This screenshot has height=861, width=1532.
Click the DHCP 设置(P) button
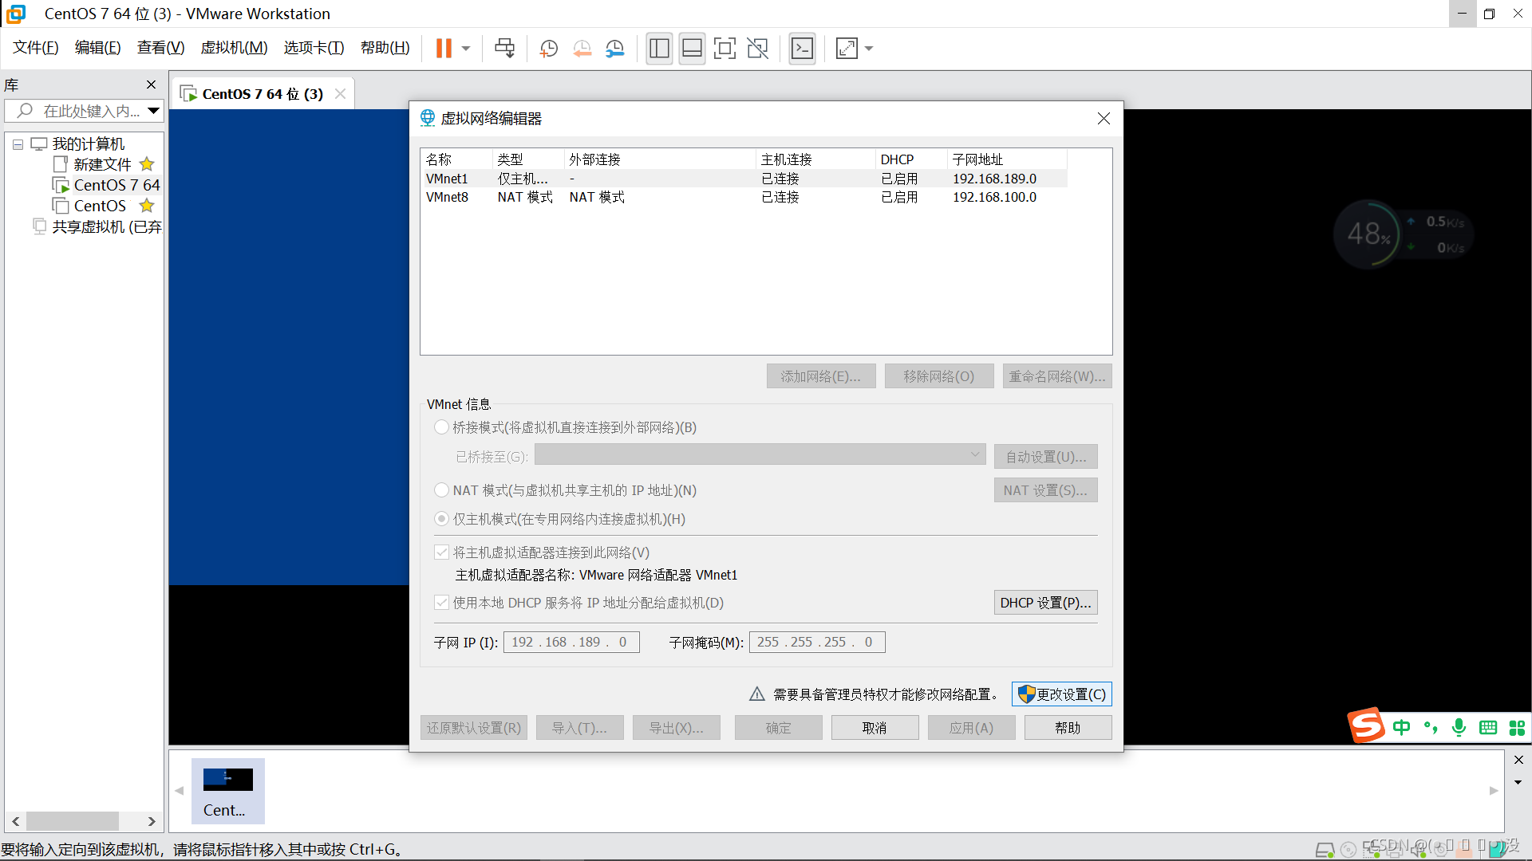point(1045,603)
